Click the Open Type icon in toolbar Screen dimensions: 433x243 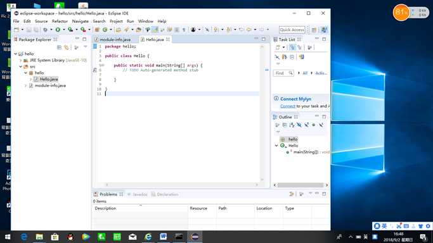click(119, 30)
